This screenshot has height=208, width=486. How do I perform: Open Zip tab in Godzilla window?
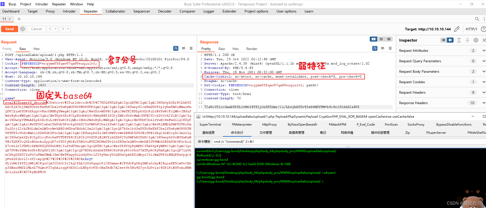tap(407, 133)
